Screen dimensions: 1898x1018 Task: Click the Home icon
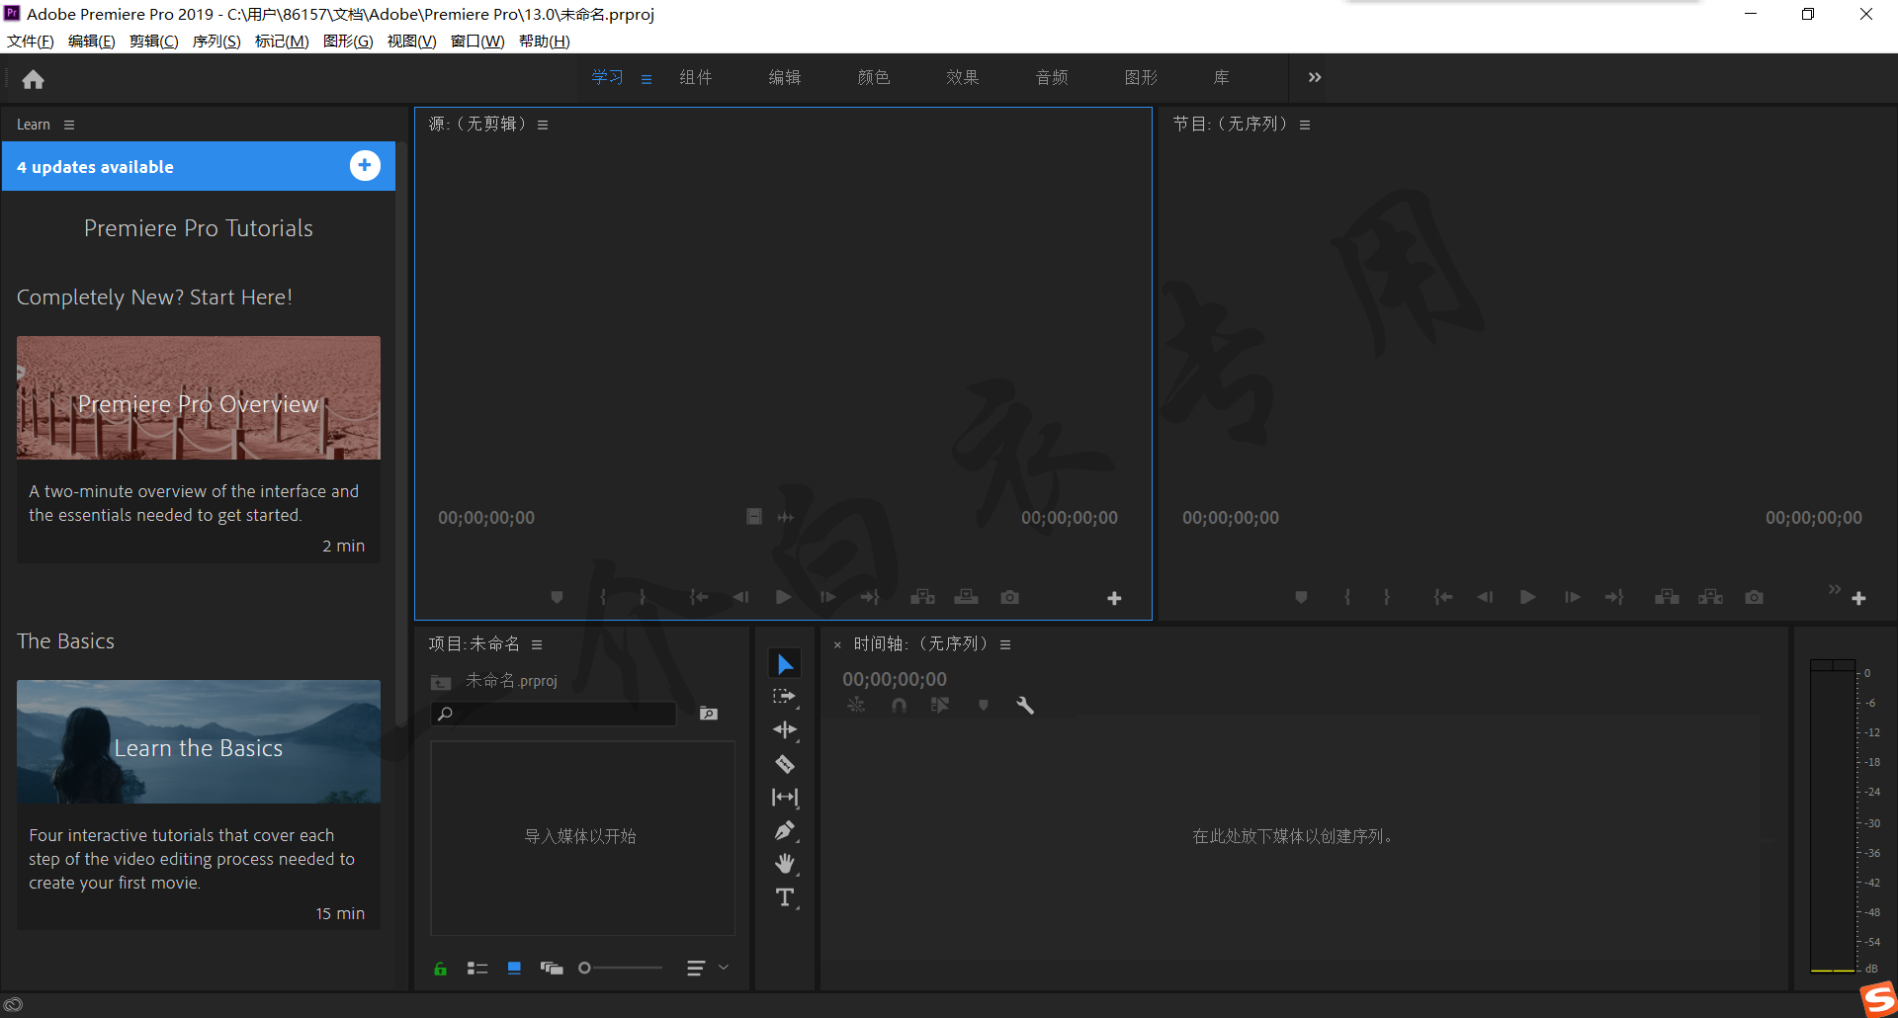tap(33, 79)
